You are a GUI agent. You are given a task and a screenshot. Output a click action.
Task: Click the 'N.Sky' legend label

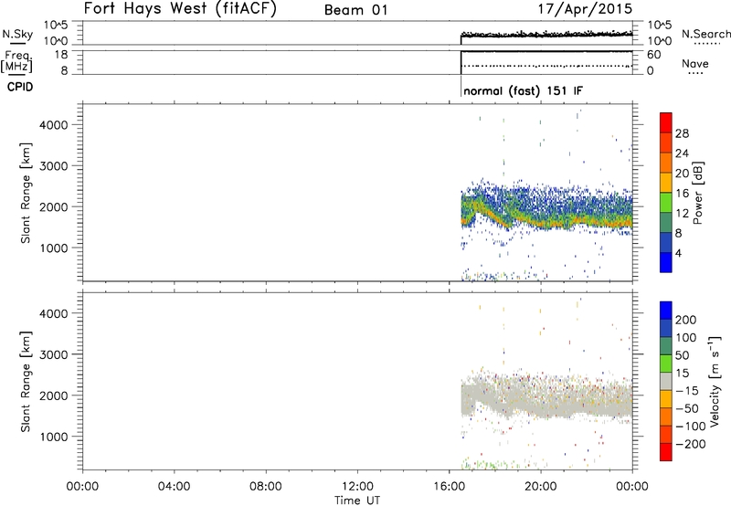17,34
